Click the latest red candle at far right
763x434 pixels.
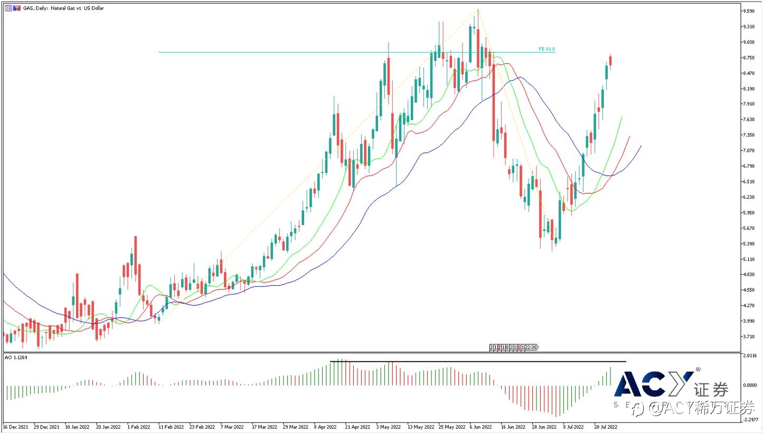[610, 61]
